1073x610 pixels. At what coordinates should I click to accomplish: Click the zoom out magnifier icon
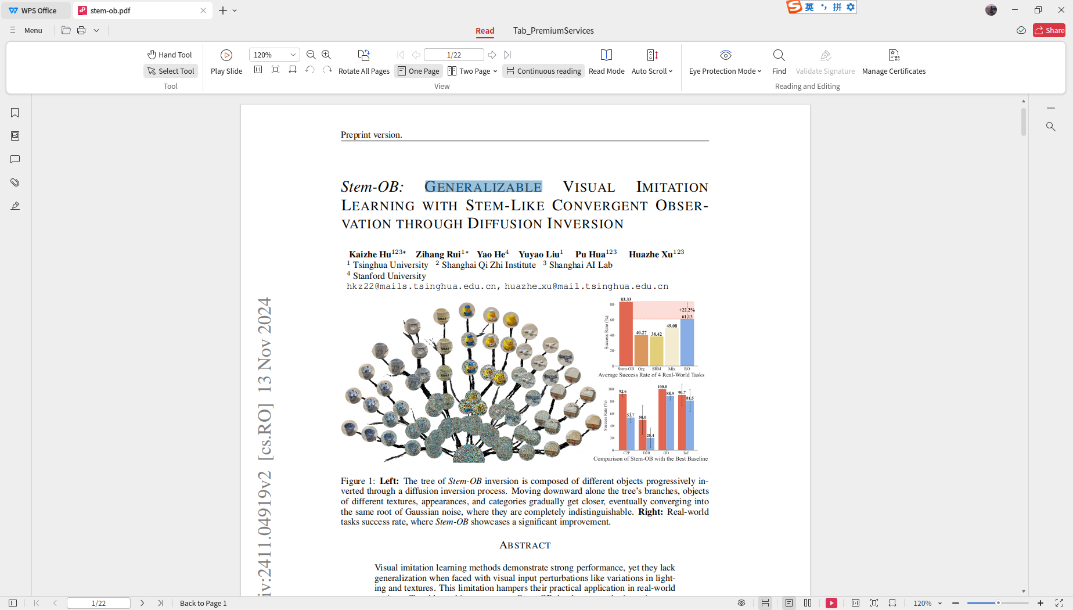coord(311,55)
